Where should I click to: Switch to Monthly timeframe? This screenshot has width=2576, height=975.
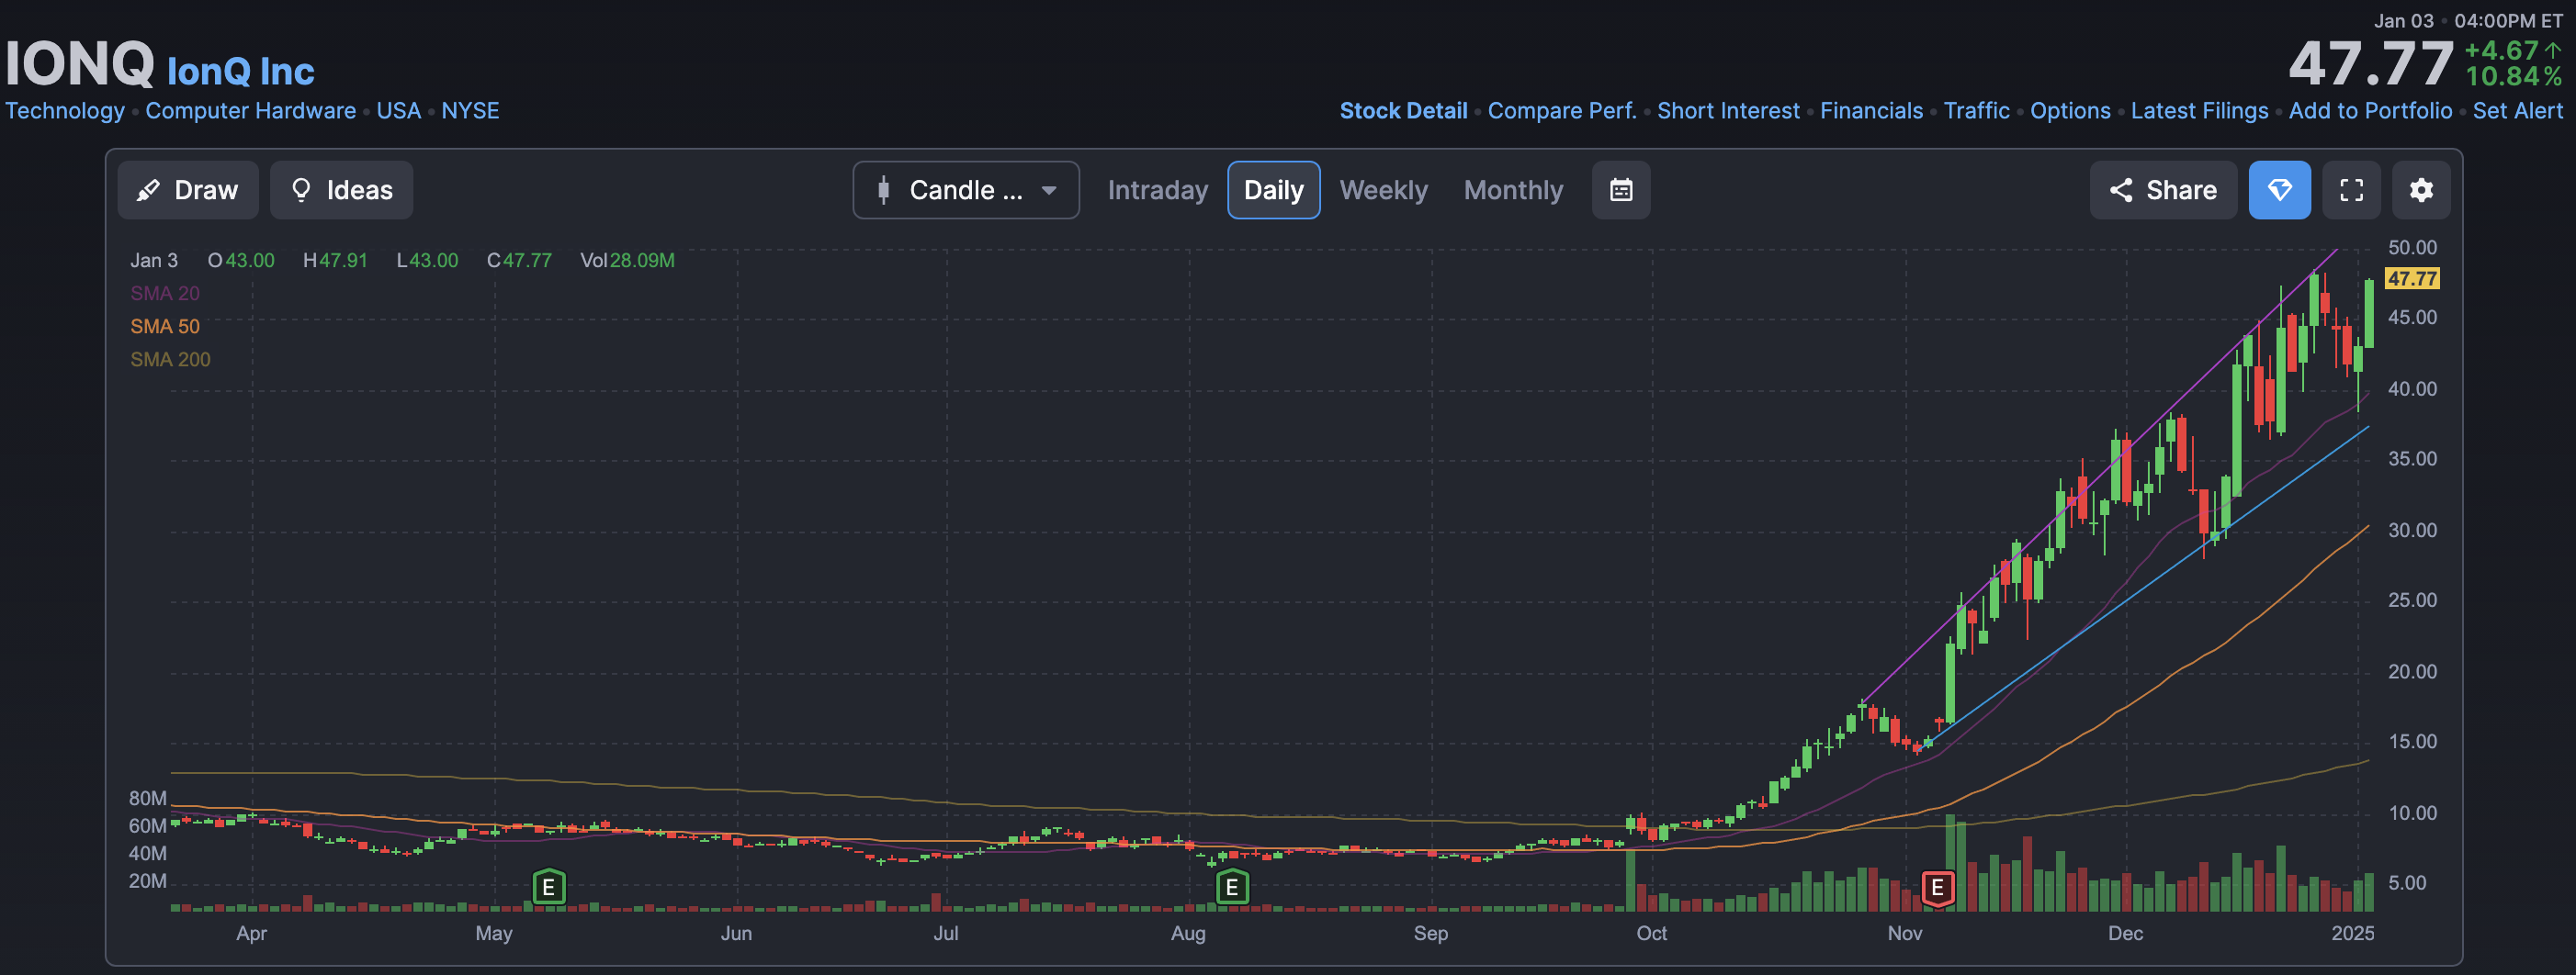1513,190
